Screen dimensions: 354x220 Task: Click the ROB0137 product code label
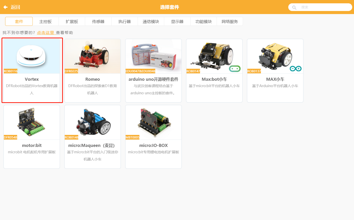pyautogui.click(x=254, y=71)
